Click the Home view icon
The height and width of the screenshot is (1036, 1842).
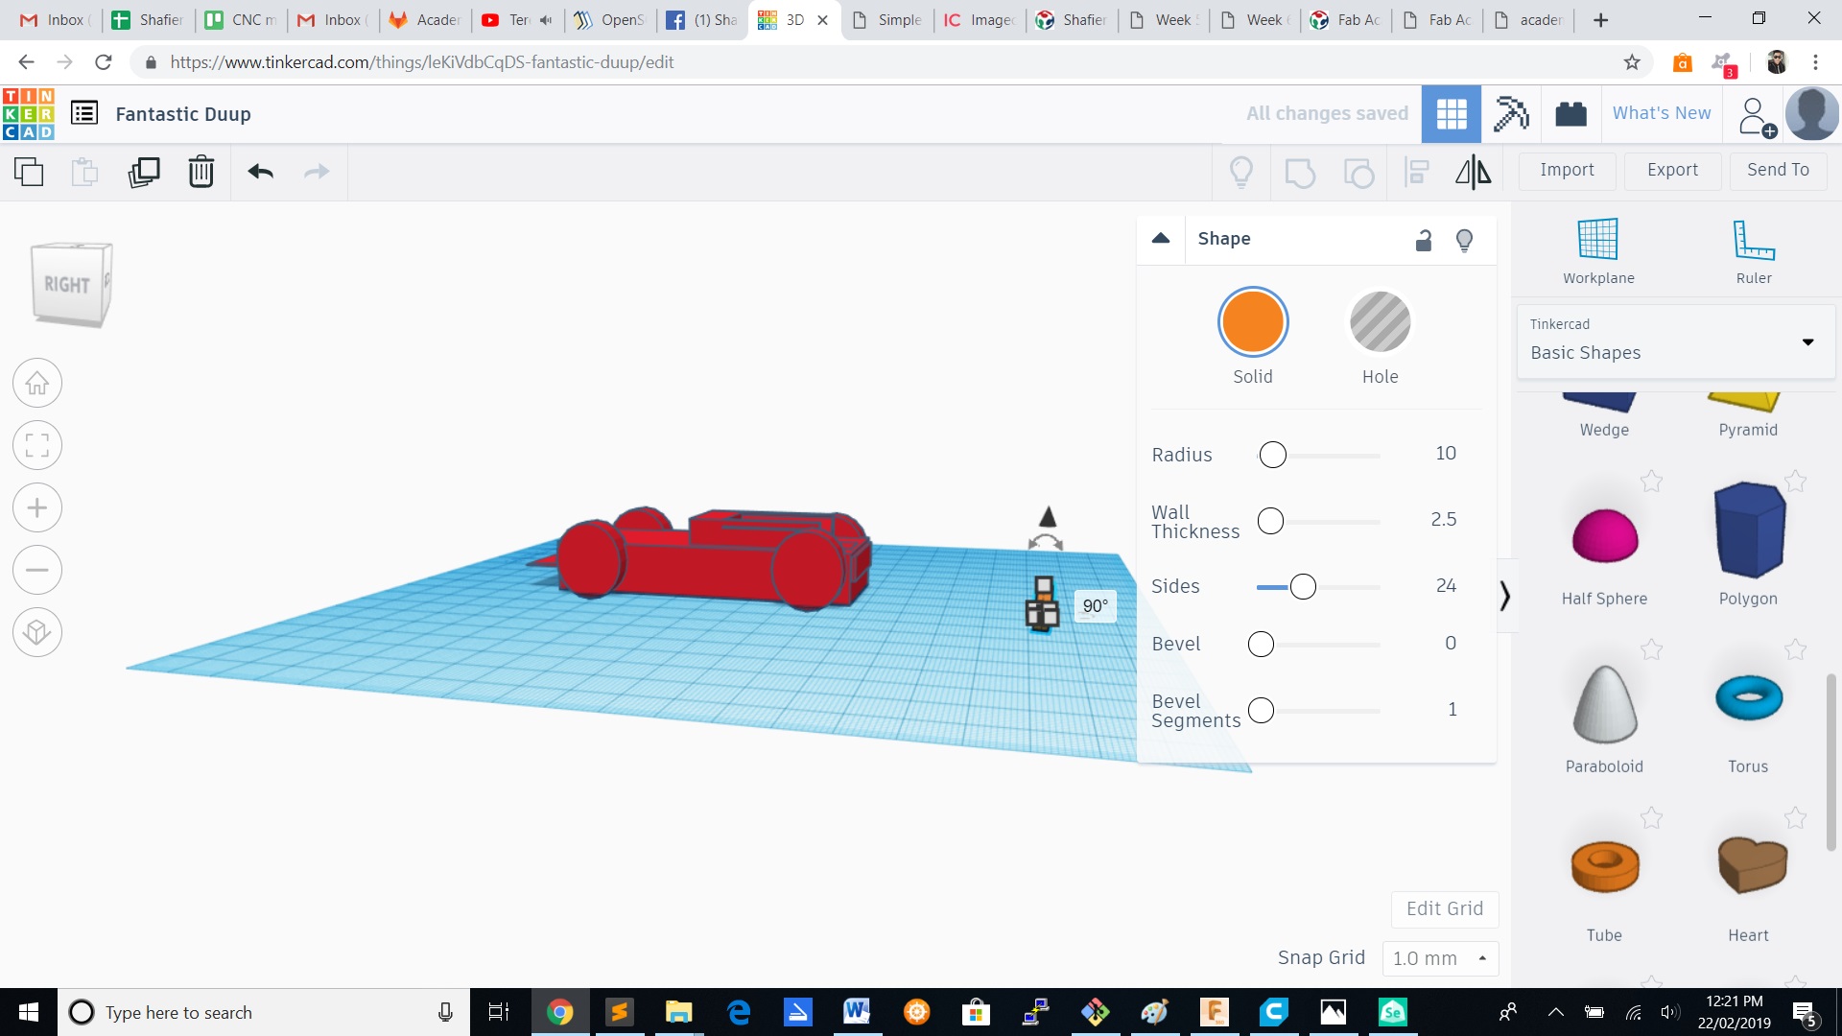pyautogui.click(x=37, y=384)
